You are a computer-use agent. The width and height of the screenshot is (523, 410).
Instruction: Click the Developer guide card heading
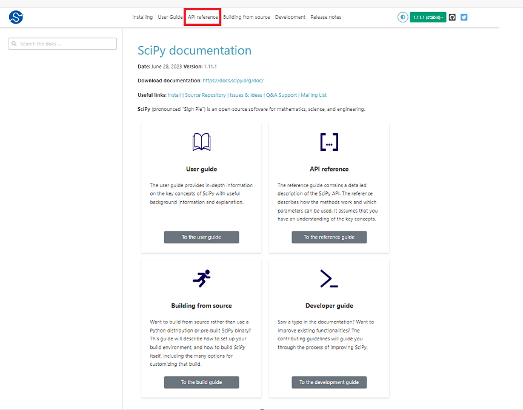point(329,306)
